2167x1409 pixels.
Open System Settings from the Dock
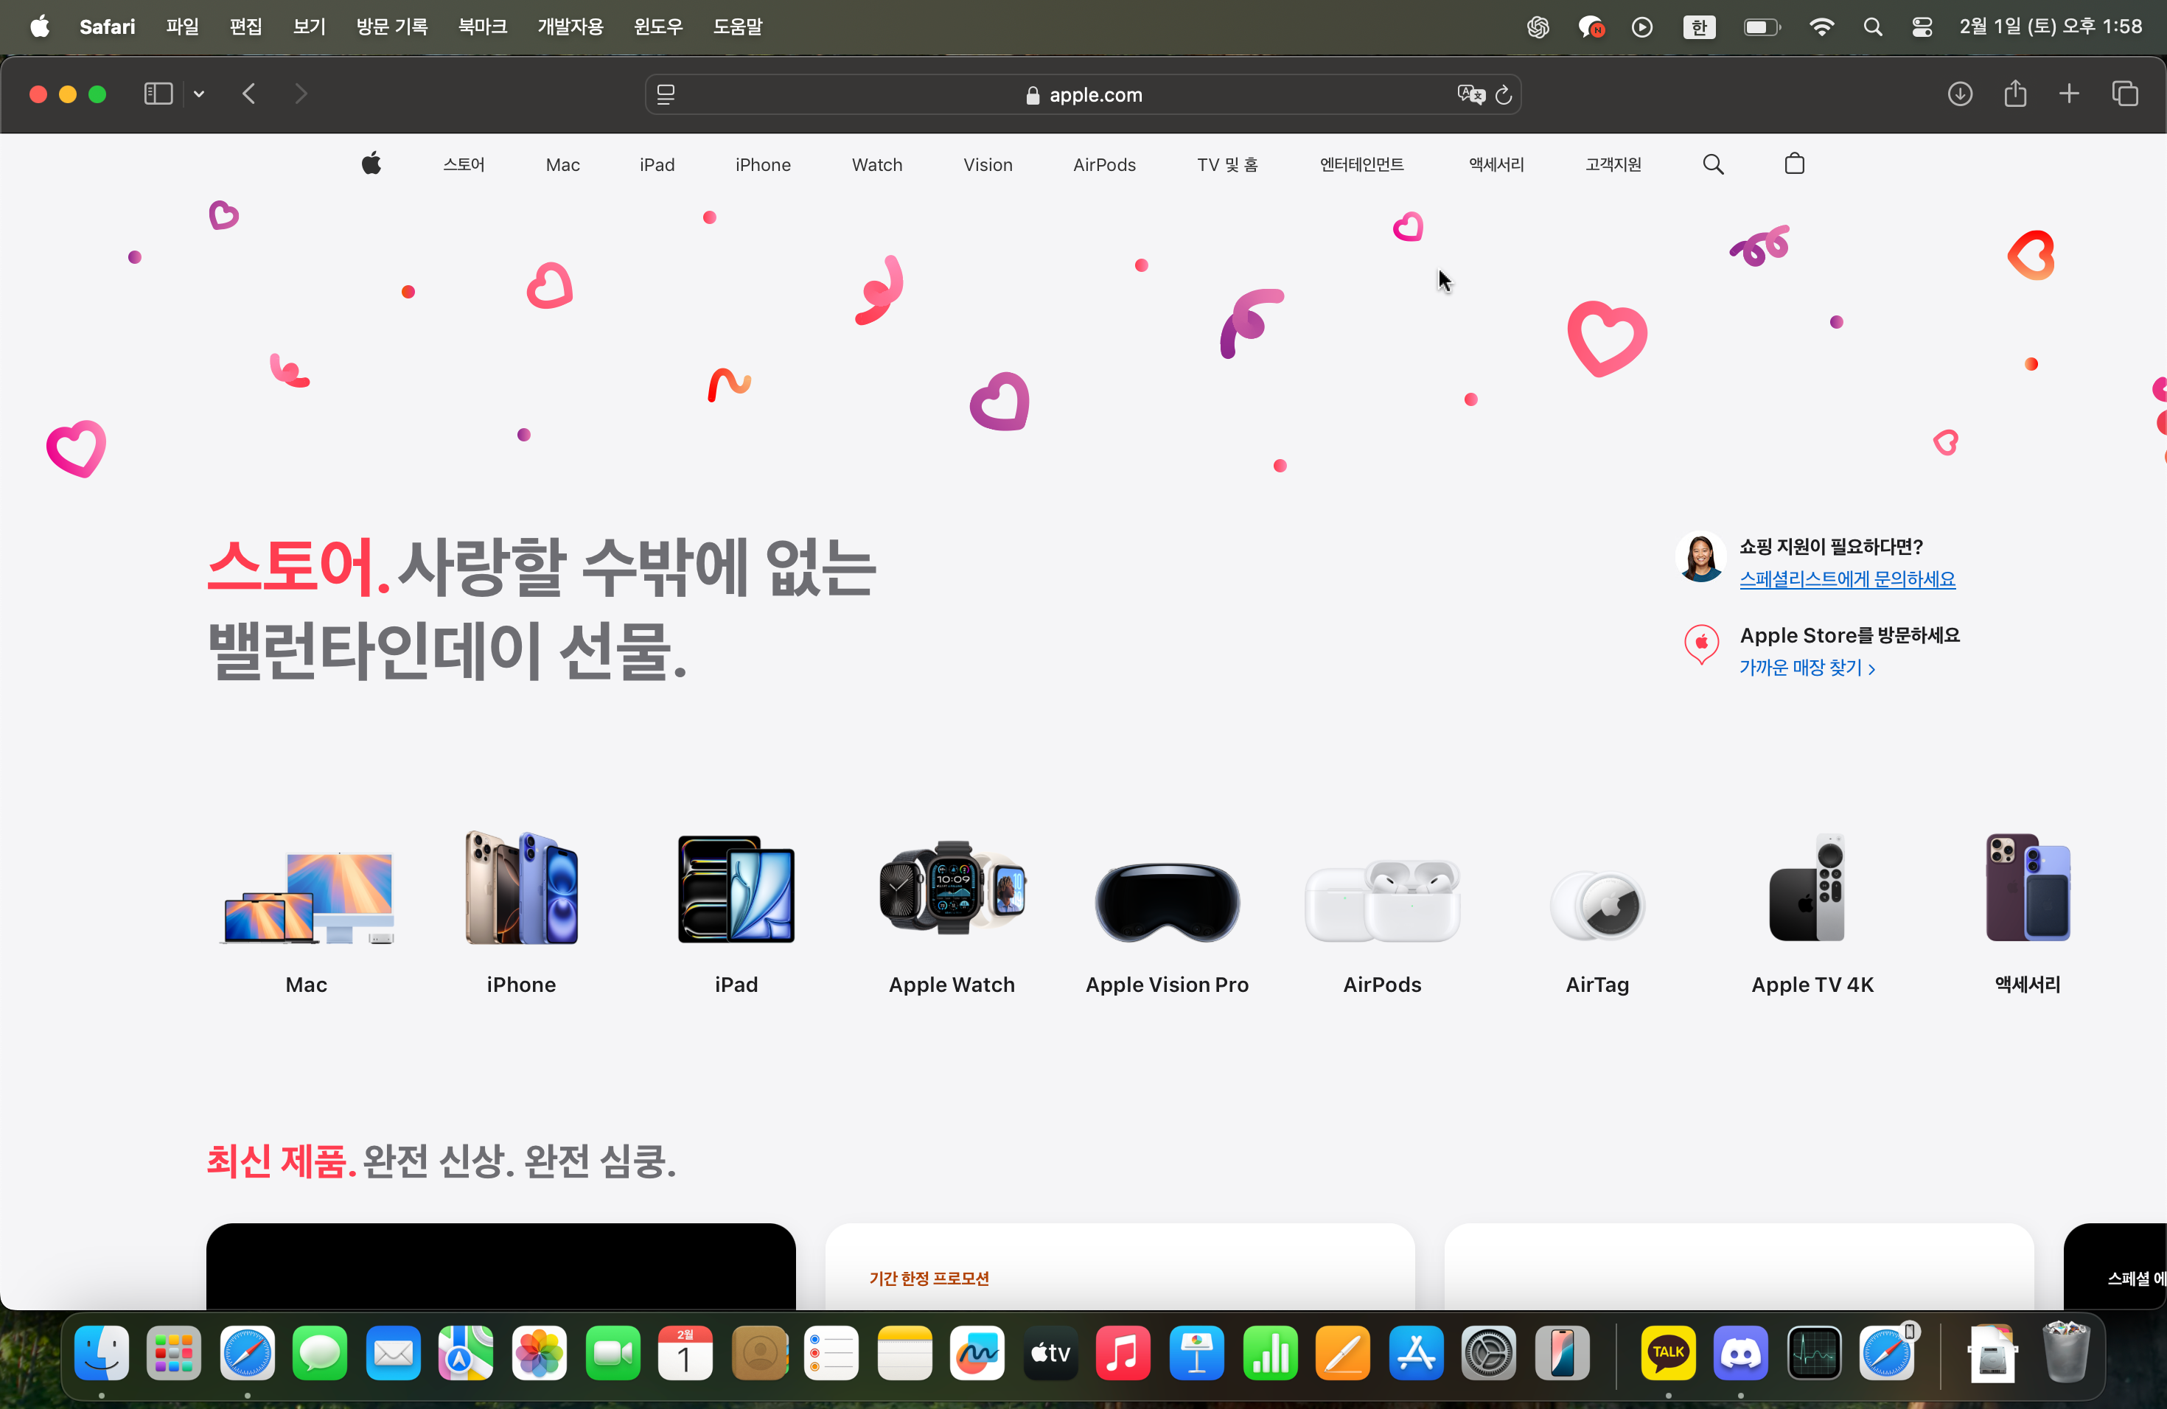1489,1352
